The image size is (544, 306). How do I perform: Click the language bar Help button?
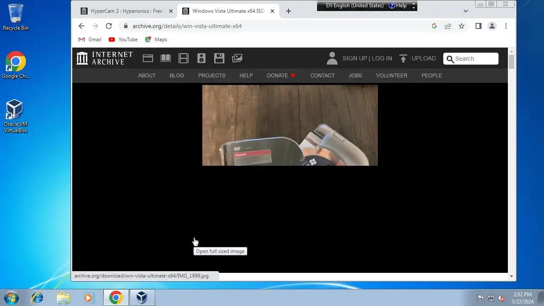pos(398,6)
